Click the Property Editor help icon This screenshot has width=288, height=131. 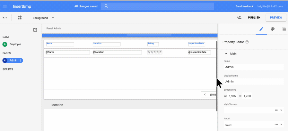[x=247, y=42]
